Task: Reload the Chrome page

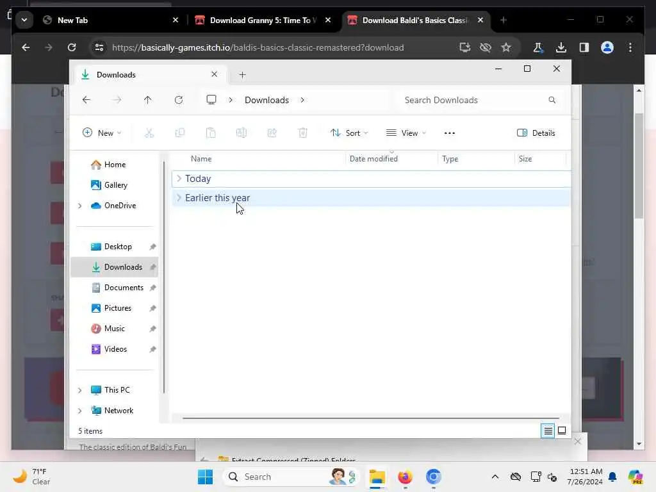Action: click(72, 47)
